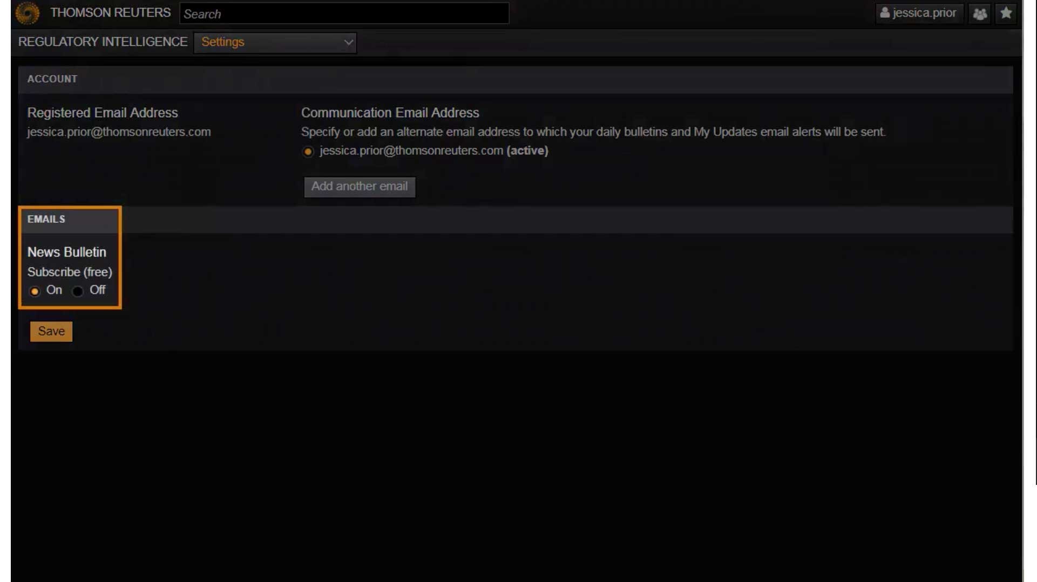This screenshot has height=582, width=1037.
Task: Click the Registered Email Address heading
Action: [x=103, y=113]
